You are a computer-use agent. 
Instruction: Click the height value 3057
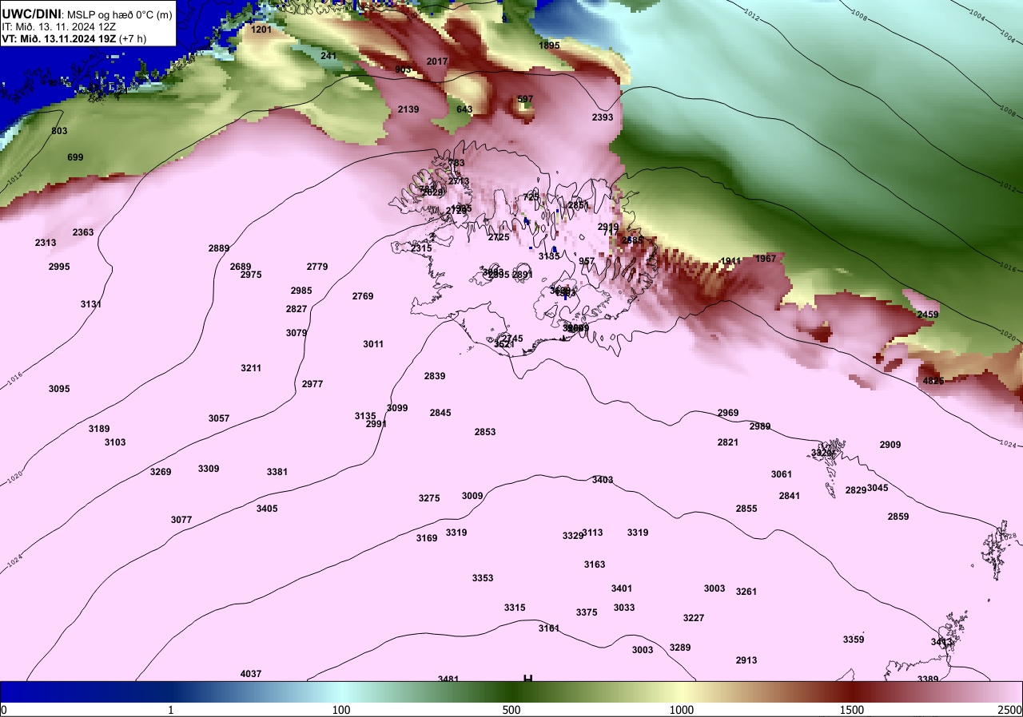[219, 418]
